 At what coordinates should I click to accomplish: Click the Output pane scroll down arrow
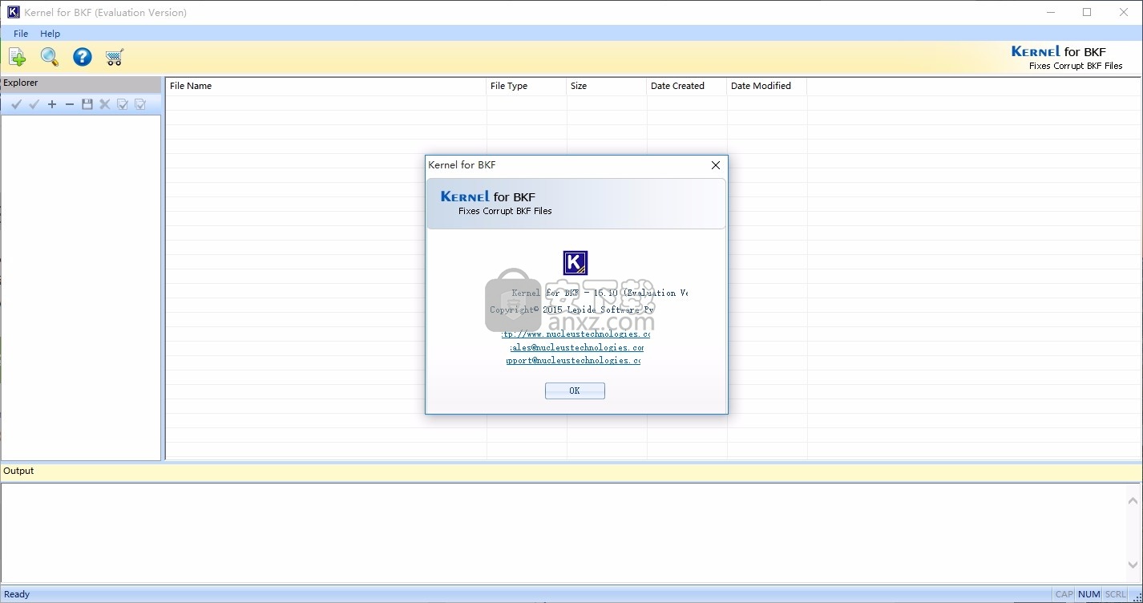(1134, 565)
